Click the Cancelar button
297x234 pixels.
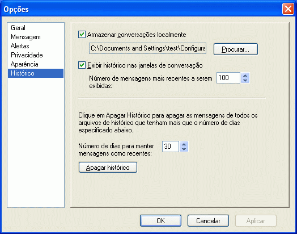208,221
